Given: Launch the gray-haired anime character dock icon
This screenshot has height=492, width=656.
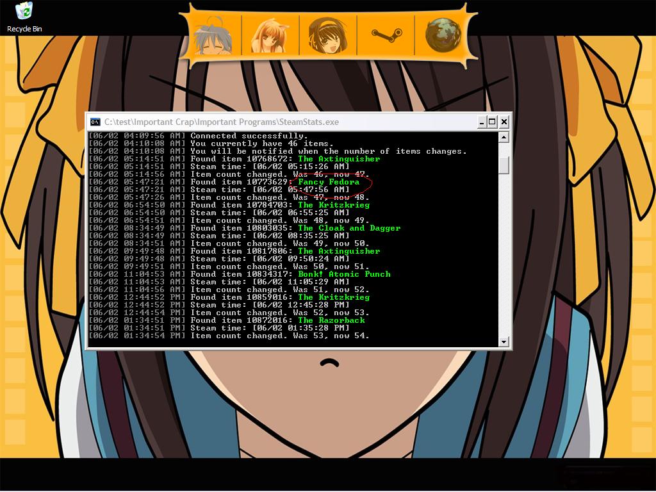Looking at the screenshot, I should click(x=213, y=36).
